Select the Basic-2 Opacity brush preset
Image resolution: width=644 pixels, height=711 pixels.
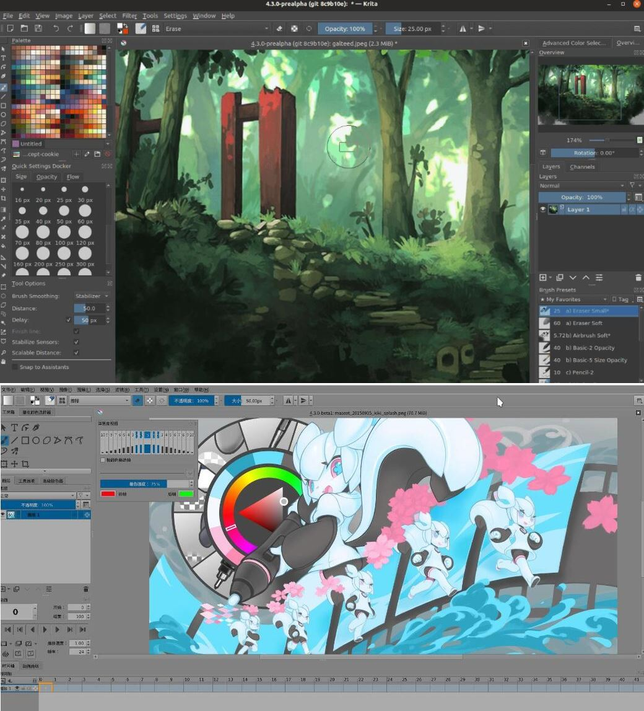coord(589,348)
